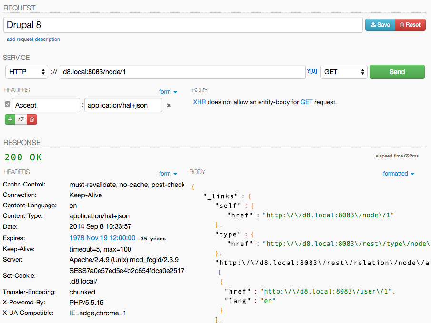Click the Content-Type value application/hal+json
The height and width of the screenshot is (323, 431).
click(100, 216)
